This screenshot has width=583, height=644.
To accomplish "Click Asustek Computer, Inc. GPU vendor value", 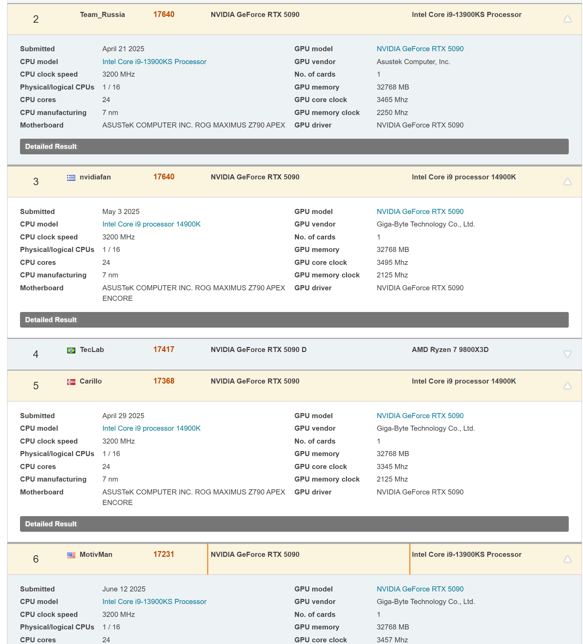I will click(x=413, y=62).
